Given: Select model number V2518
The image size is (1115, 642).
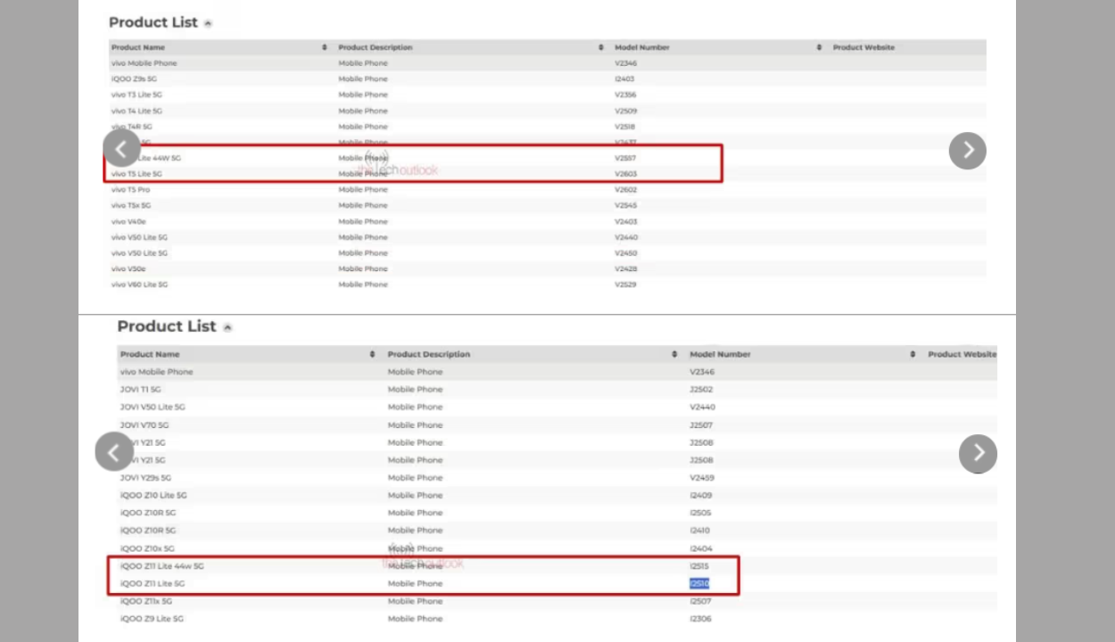Looking at the screenshot, I should point(625,127).
